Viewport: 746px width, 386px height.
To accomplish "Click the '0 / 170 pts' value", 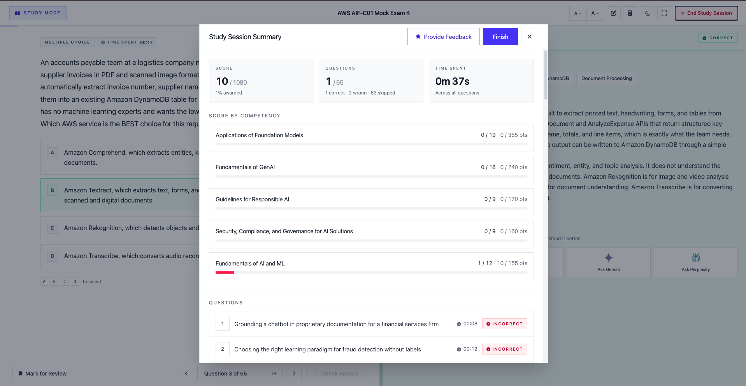I will pyautogui.click(x=514, y=199).
